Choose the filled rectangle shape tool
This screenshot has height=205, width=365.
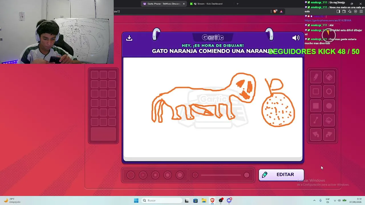click(316, 106)
